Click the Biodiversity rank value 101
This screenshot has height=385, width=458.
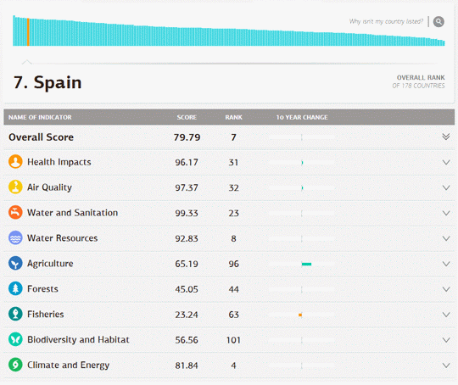tap(233, 340)
